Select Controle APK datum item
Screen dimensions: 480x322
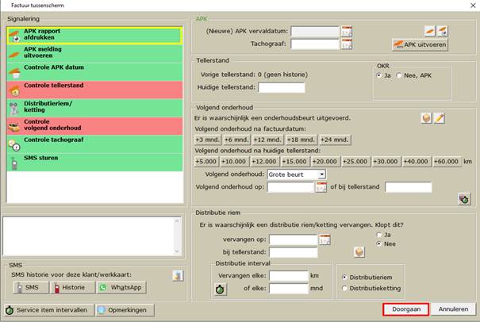click(x=94, y=71)
